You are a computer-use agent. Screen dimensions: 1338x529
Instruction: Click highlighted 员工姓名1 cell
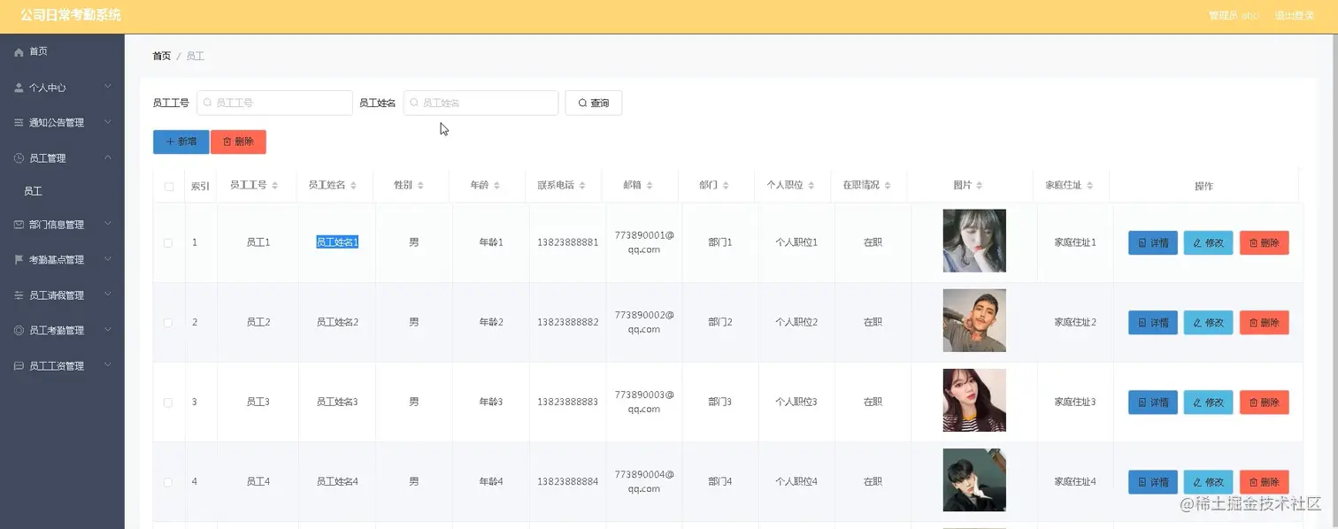pyautogui.click(x=337, y=242)
